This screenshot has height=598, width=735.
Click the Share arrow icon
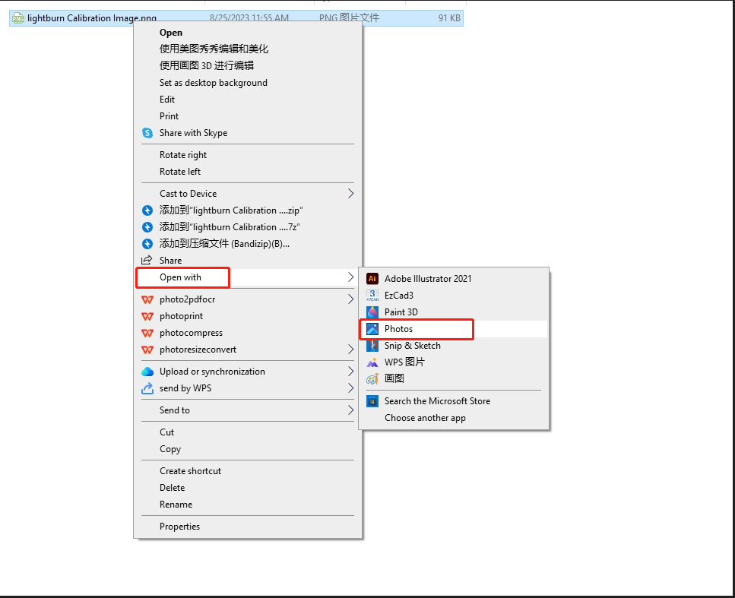pos(147,260)
